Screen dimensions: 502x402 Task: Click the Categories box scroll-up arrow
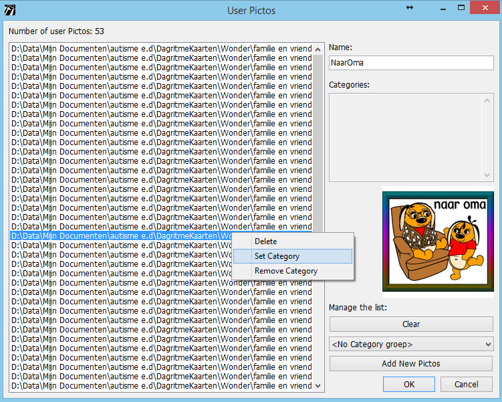point(488,100)
